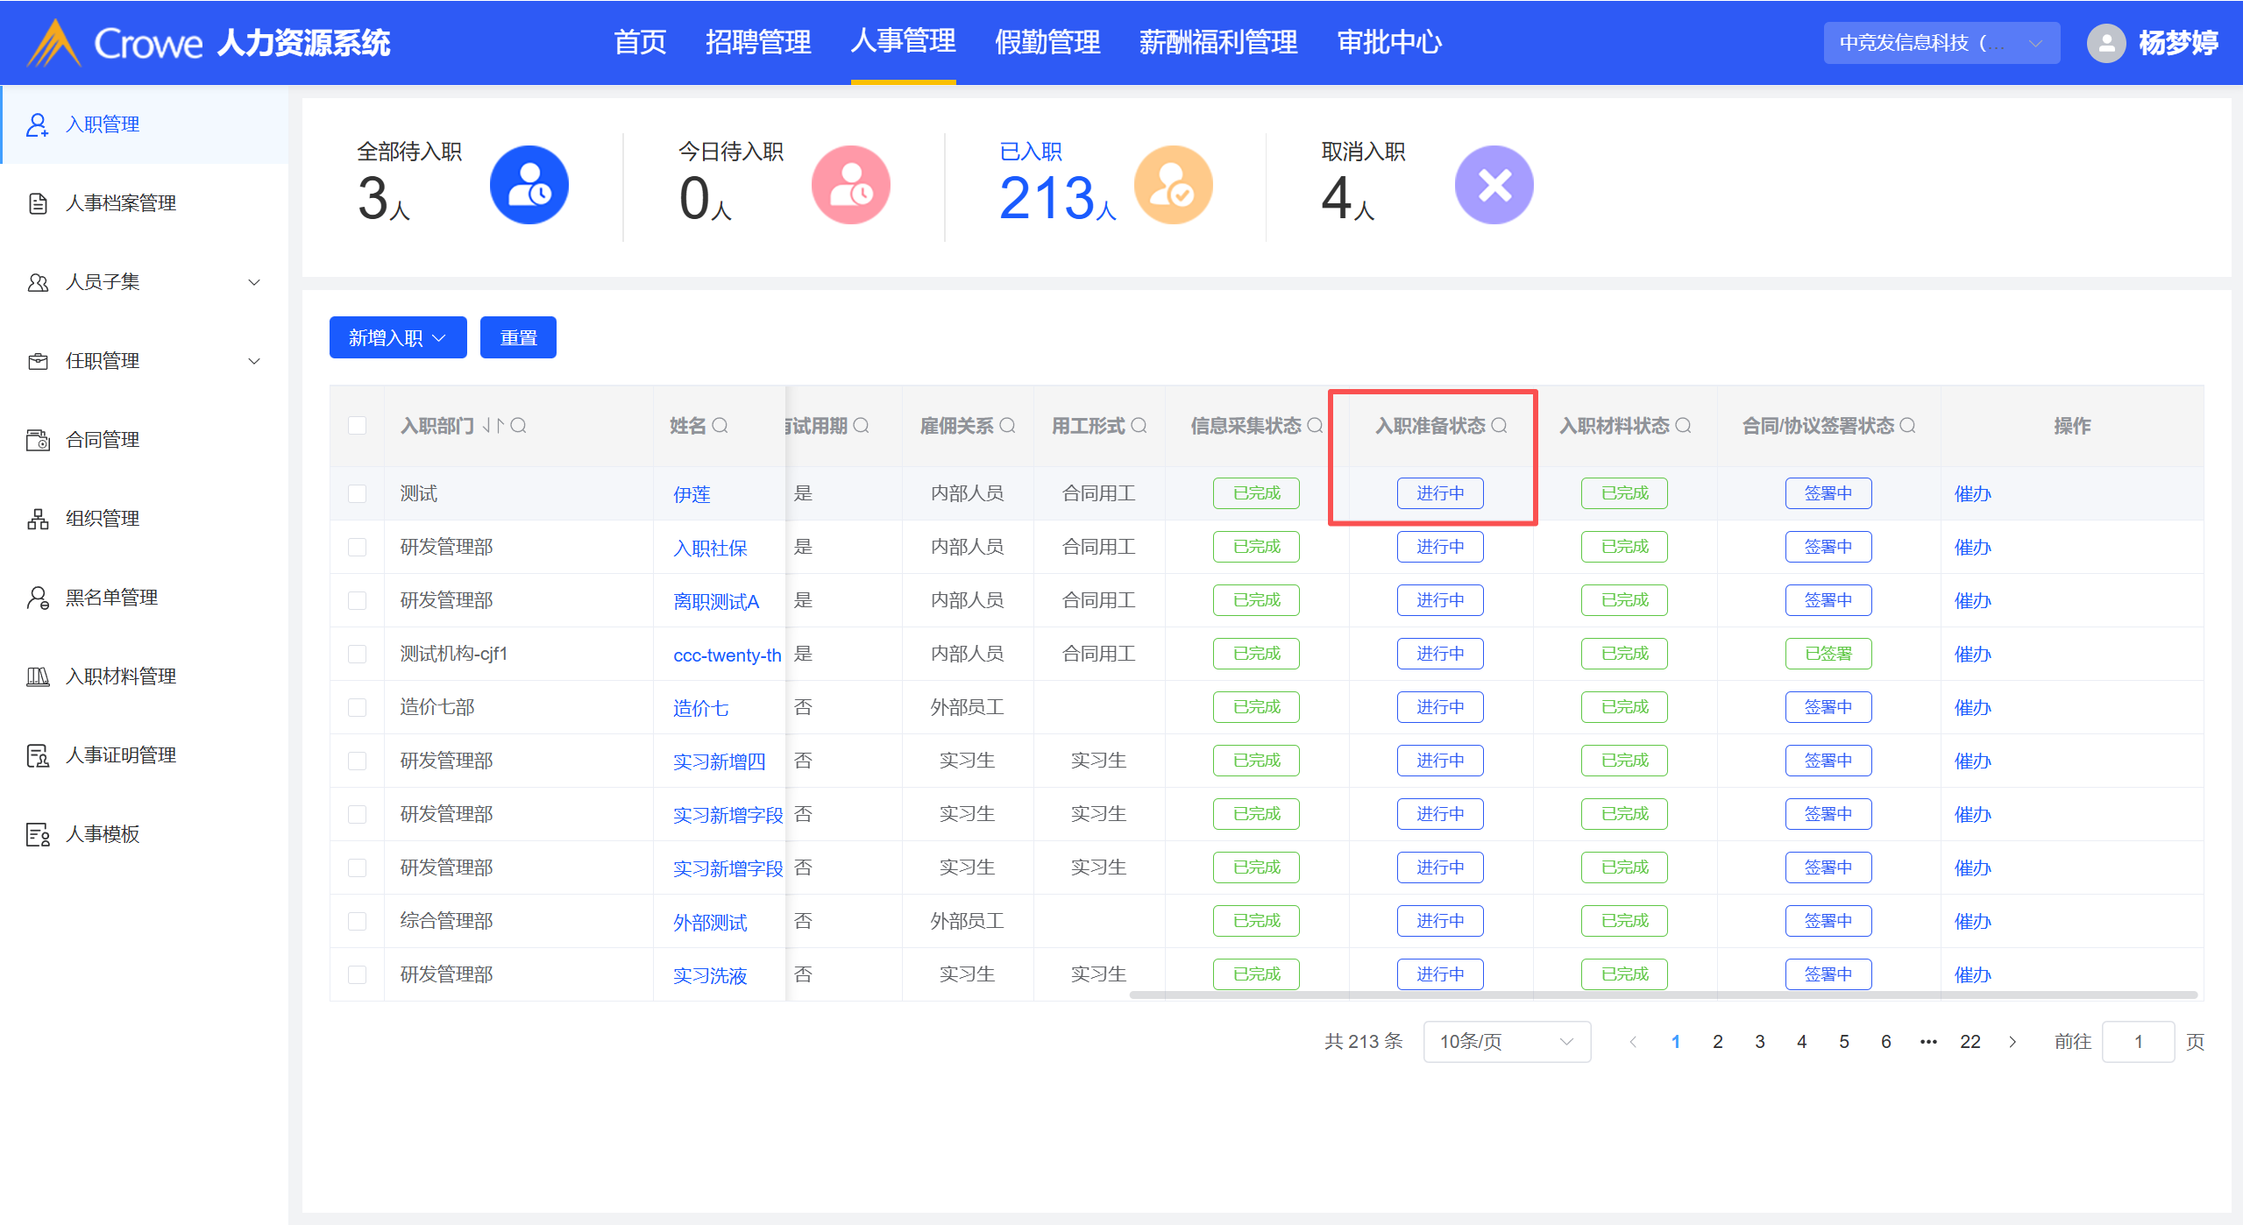Click user avatar next to 杨梦婷
Screen dimensions: 2243x1225
(x=2105, y=43)
